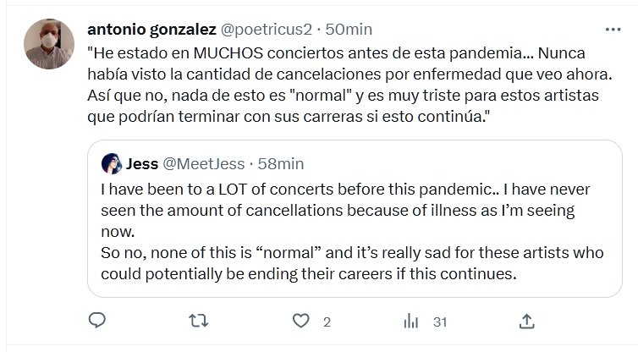Open the three-dot more options menu
638x352 pixels.
613,30
